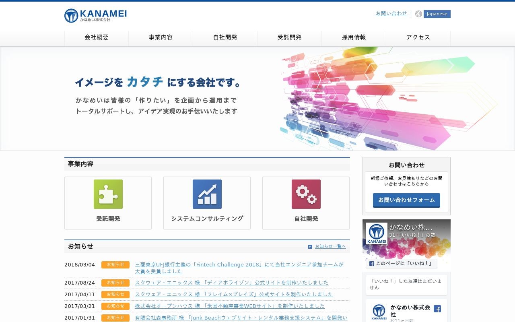Click the お知らせ tag for 2017/03/21
Image resolution: width=515 pixels, height=322 pixels.
pos(115,306)
